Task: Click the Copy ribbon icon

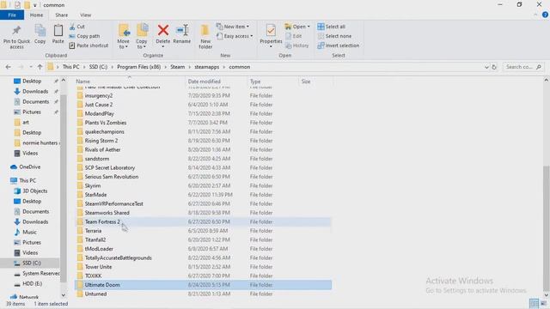Action: click(40, 31)
